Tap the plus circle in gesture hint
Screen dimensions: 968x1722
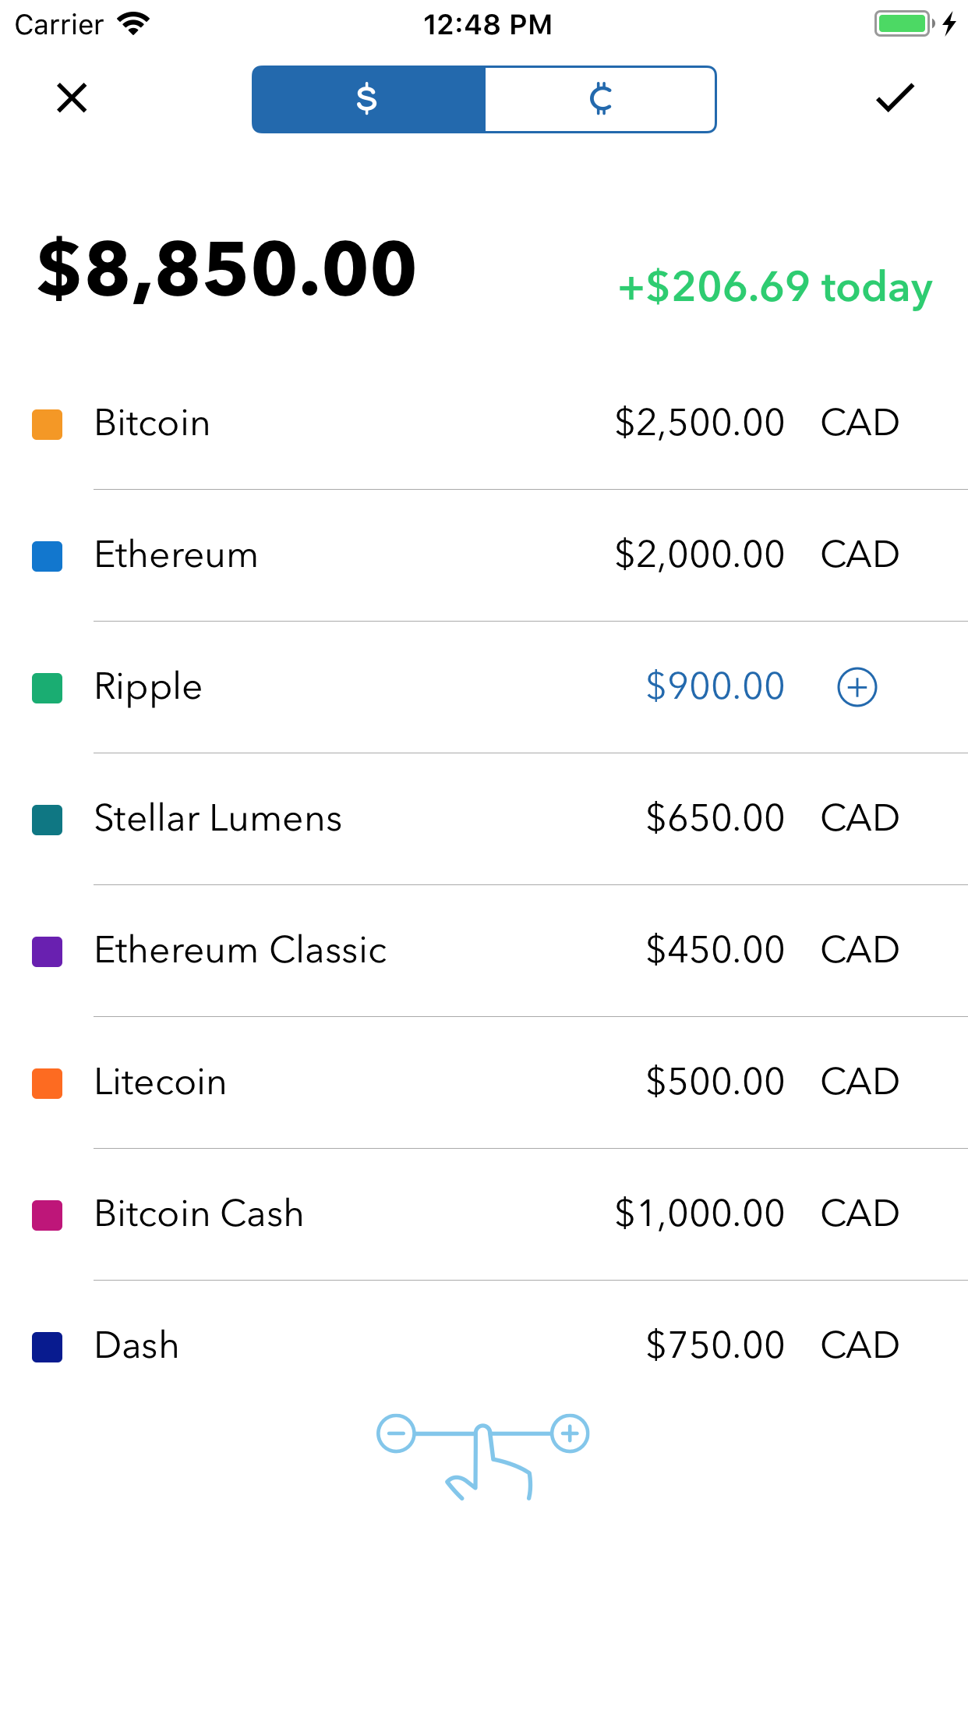pyautogui.click(x=570, y=1433)
